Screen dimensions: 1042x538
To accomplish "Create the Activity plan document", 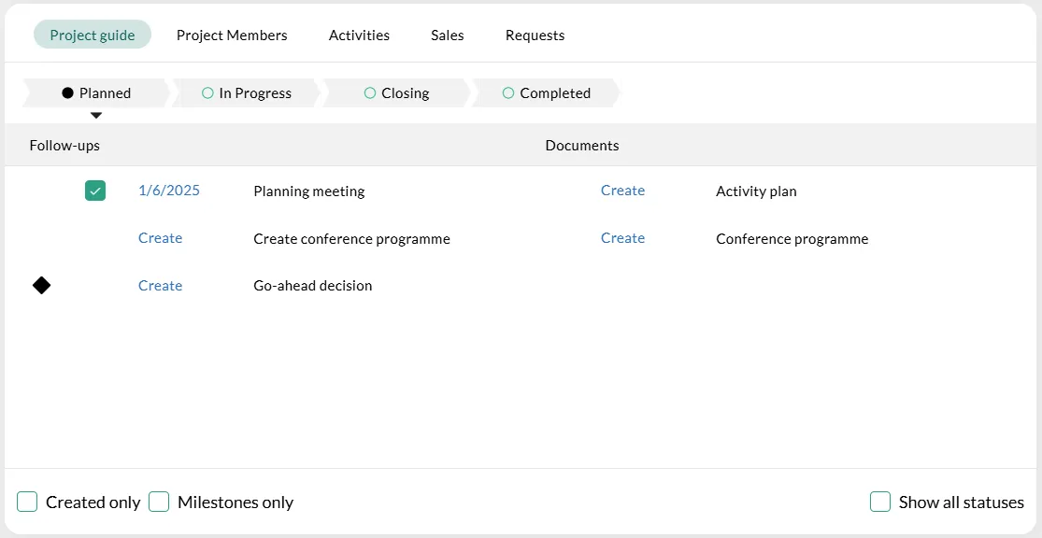I will (x=622, y=191).
